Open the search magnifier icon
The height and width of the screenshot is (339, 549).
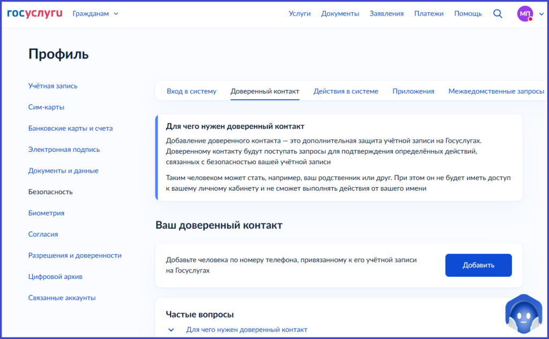pos(498,13)
